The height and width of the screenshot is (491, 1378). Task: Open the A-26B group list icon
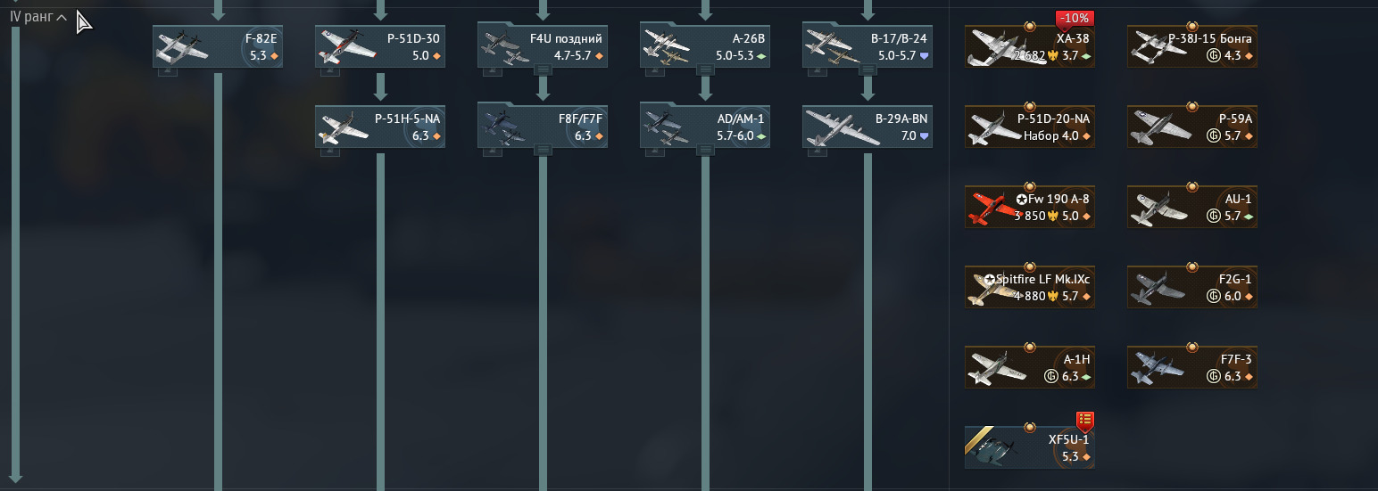705,70
